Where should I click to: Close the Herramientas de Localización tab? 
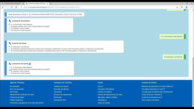[x=23, y=4]
